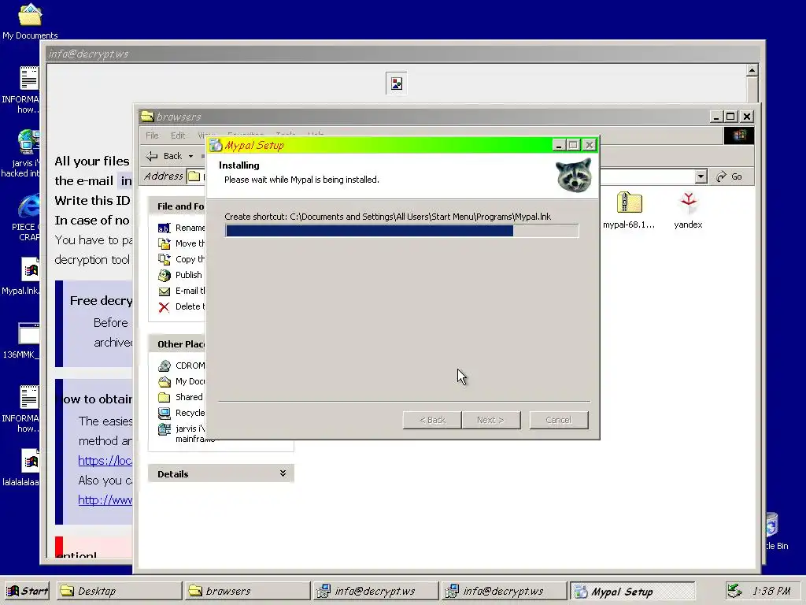The width and height of the screenshot is (806, 605).
Task: Open My Documents under Other Places
Action: tap(181, 382)
